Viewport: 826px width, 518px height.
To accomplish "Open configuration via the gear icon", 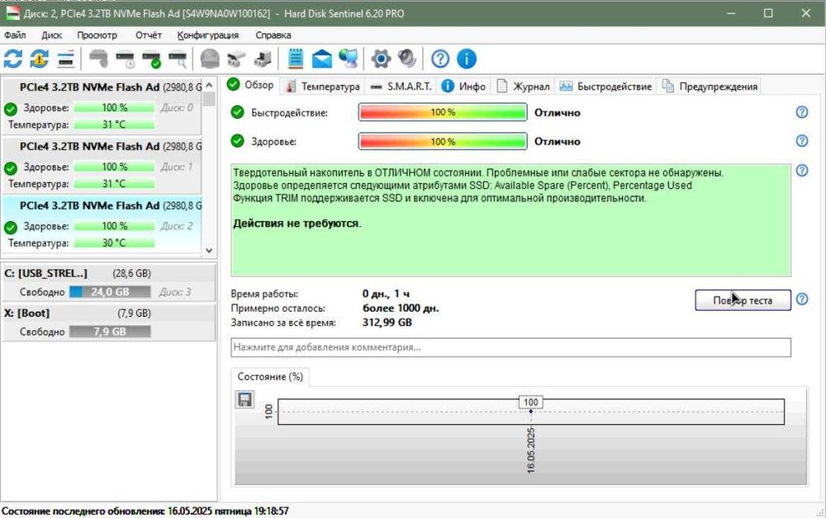I will 381,59.
